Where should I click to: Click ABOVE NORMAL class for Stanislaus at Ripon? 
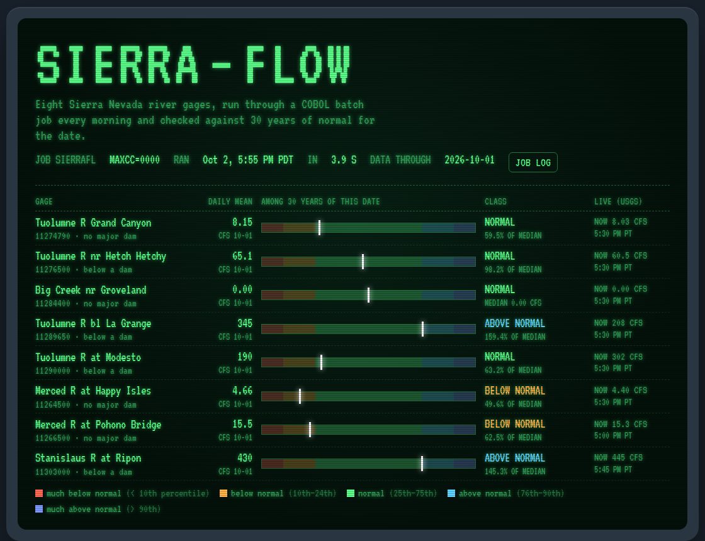(x=515, y=459)
